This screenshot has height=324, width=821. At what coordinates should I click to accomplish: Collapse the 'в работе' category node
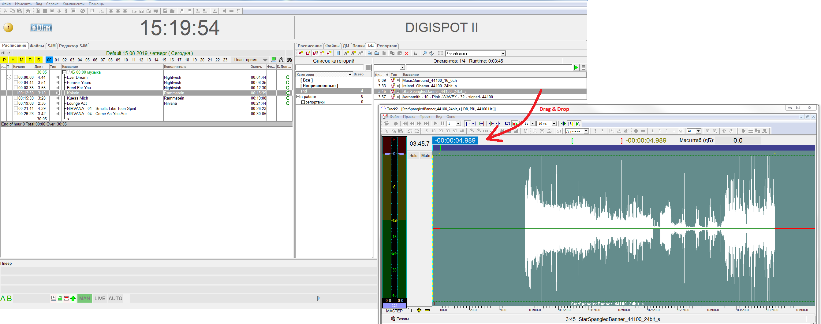point(298,97)
